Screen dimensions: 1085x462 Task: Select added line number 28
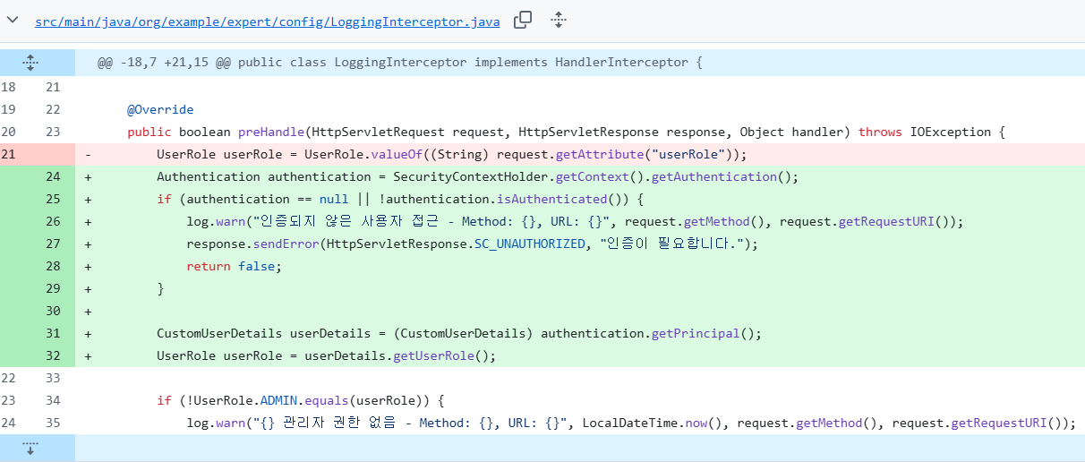click(x=53, y=266)
